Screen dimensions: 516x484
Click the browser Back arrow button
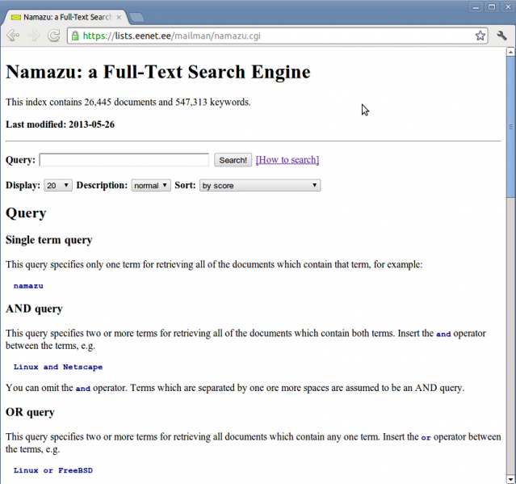point(14,36)
